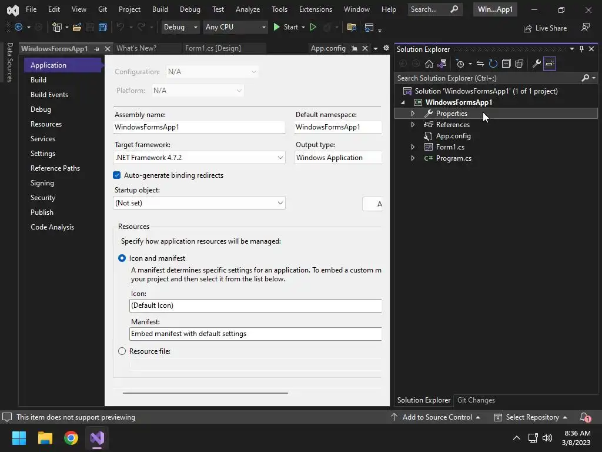Click the horizontal scrollbar under the properties page
602x452 pixels.
click(x=205, y=393)
